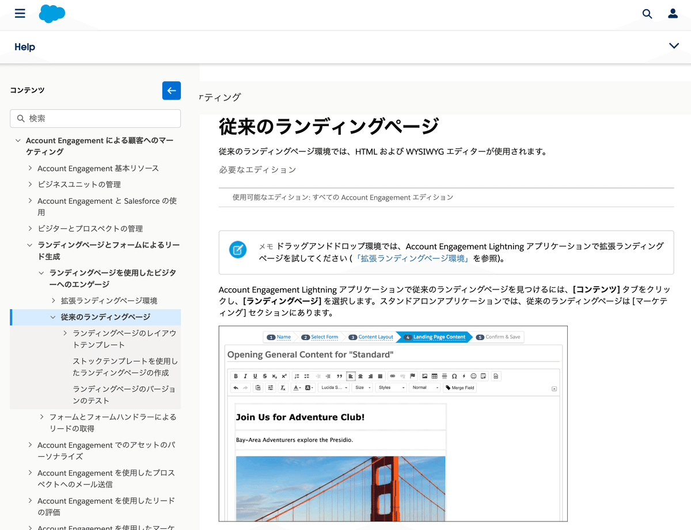Viewport: 691px width, 530px height.
Task: Expand the Help header chevron
Action: (674, 46)
